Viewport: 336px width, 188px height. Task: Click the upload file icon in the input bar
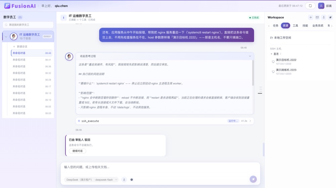(124, 180)
